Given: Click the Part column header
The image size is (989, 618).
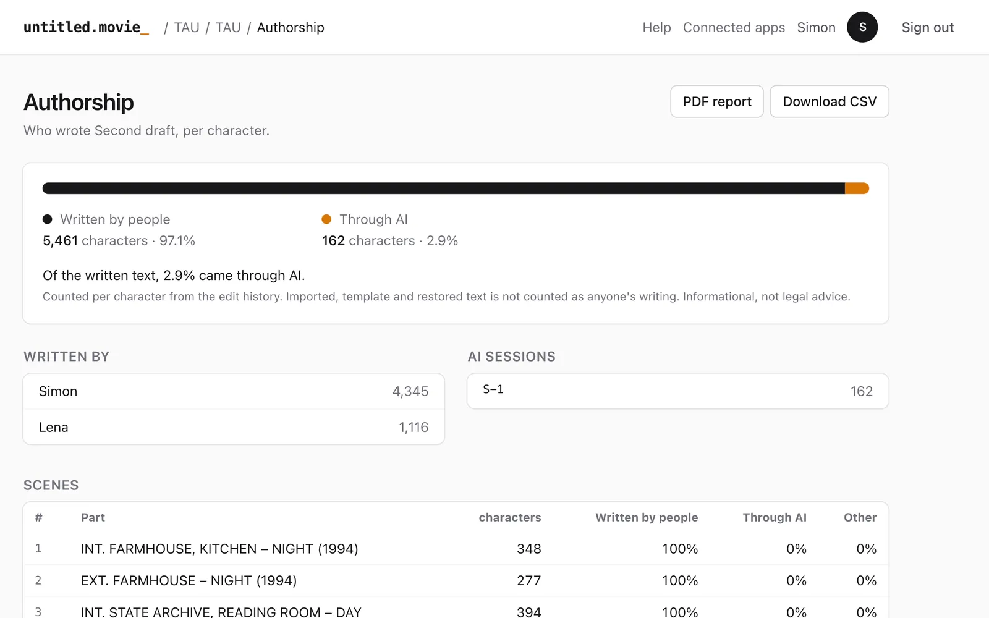Looking at the screenshot, I should click(x=93, y=517).
